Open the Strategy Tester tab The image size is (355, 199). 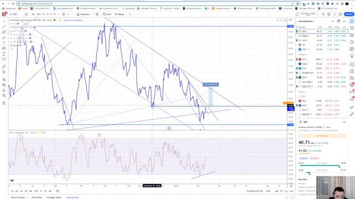pyautogui.click(x=54, y=197)
